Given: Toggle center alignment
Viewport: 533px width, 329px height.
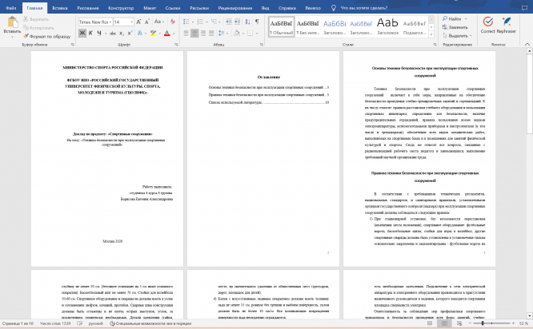Looking at the screenshot, I should 194,34.
